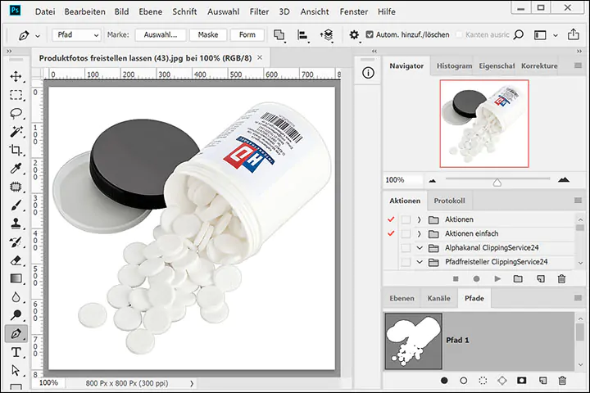Play the selected action
590x393 pixels.
point(497,278)
